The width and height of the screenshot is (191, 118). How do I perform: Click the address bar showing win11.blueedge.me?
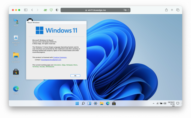(95, 10)
